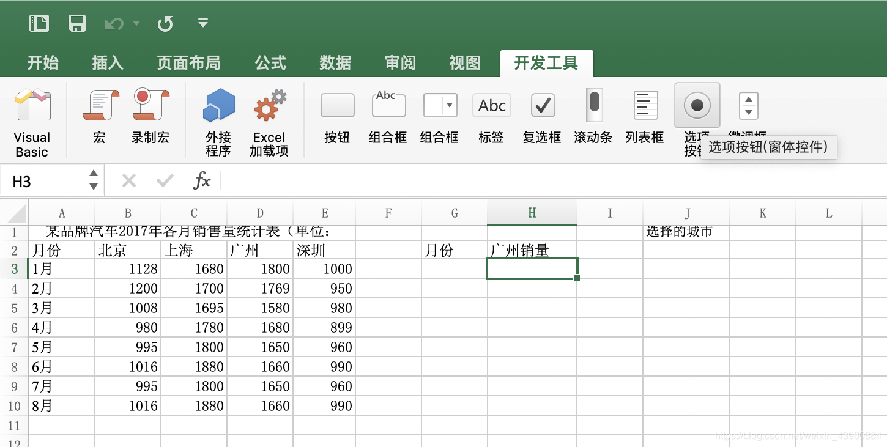Viewport: 887px width, 447px height.
Task: Click the 广州销量 cell
Action: tap(532, 250)
